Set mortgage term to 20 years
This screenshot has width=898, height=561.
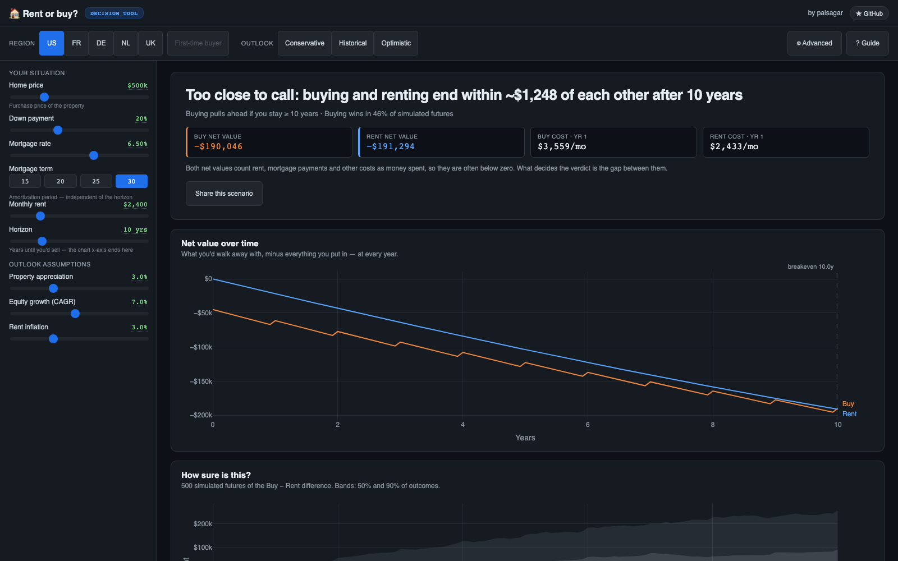[x=61, y=181]
